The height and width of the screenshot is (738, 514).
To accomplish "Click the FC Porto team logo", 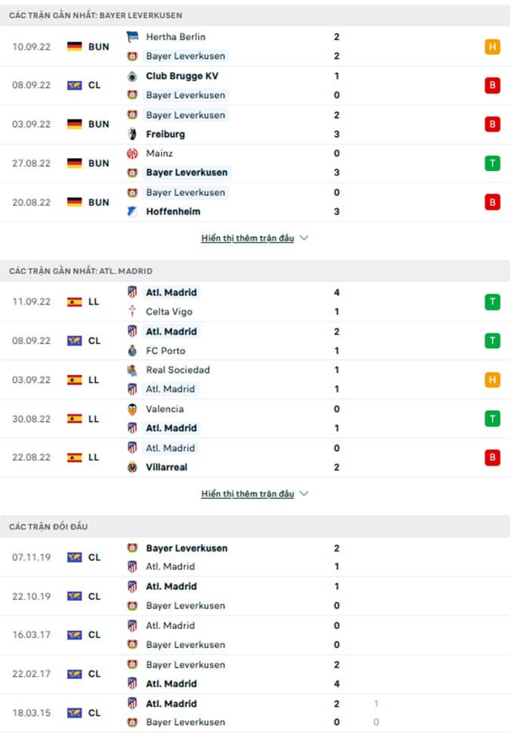I will pos(132,351).
